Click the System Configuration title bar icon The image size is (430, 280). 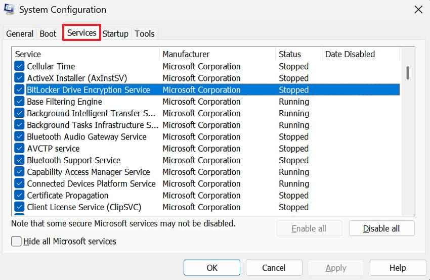pos(9,9)
